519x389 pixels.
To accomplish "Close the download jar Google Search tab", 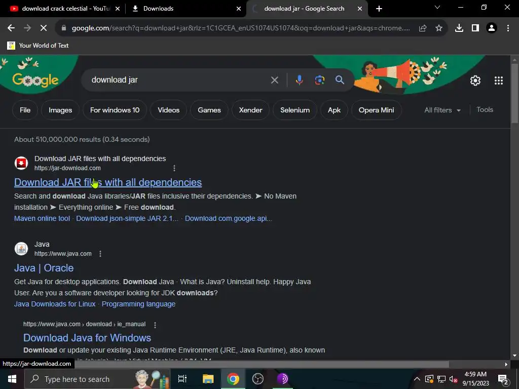I will 360,9.
